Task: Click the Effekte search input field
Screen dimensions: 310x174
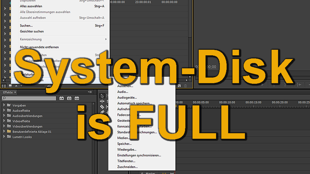Action: click(x=29, y=98)
